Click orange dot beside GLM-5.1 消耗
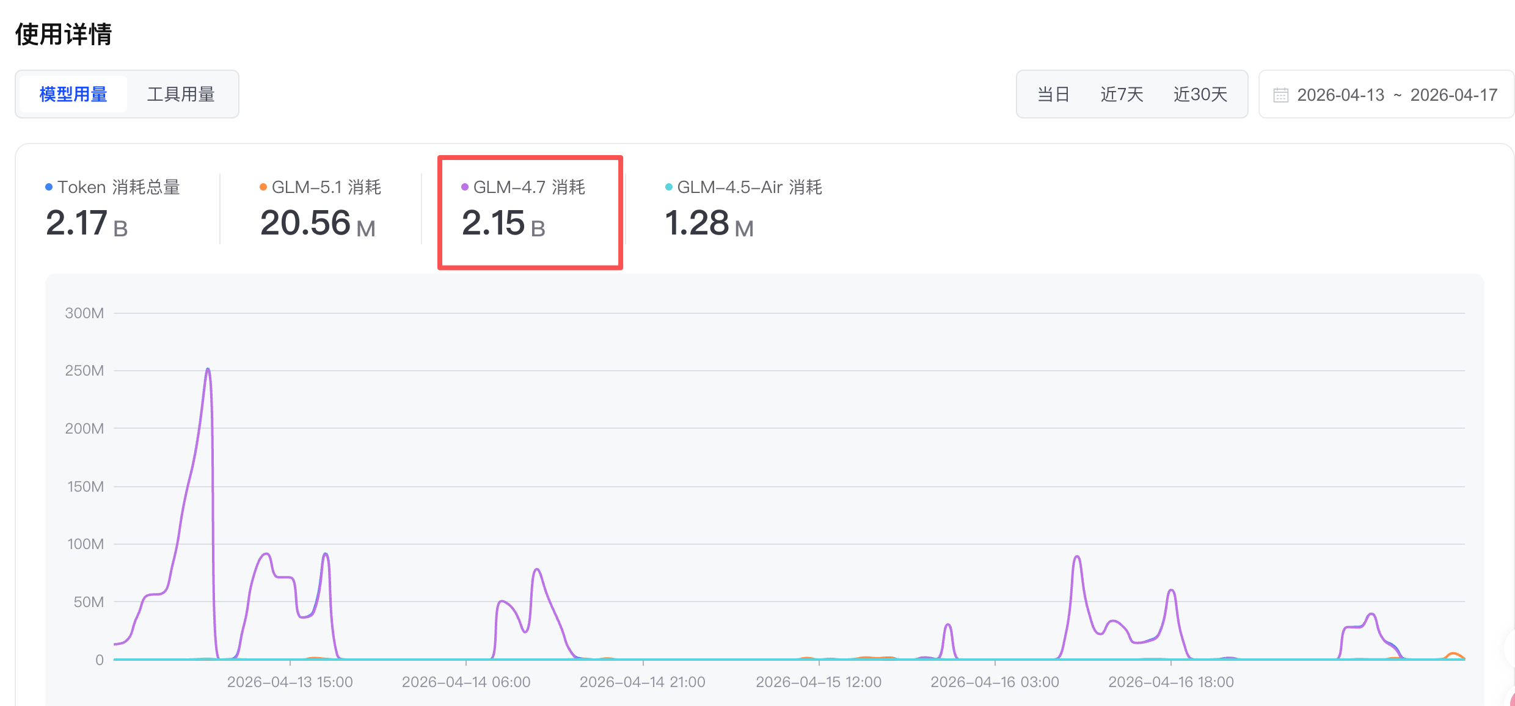The width and height of the screenshot is (1515, 706). [263, 187]
